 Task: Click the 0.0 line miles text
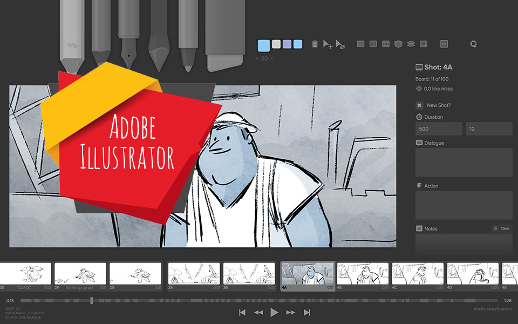tap(438, 89)
